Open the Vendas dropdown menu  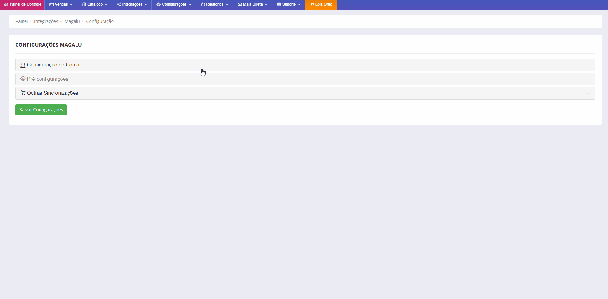pos(61,4)
